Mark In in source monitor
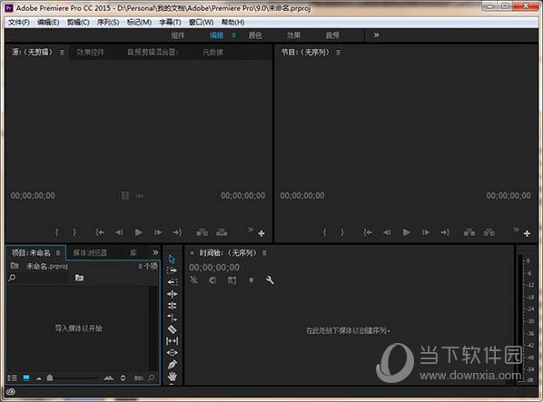Viewport: 543px width, 402px height. (57, 232)
